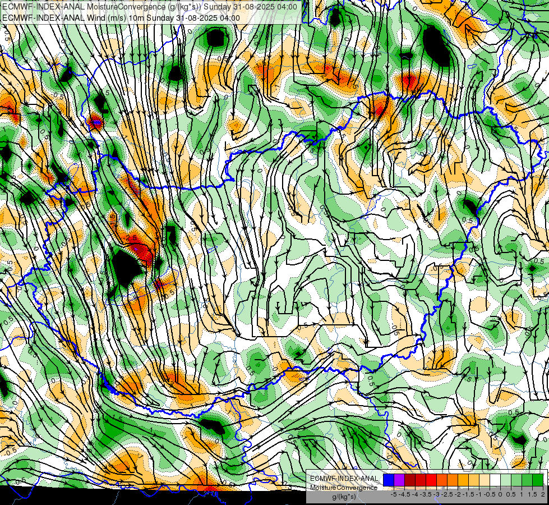
Task: Click the -2.5 legend tick label
Action: (x=447, y=494)
